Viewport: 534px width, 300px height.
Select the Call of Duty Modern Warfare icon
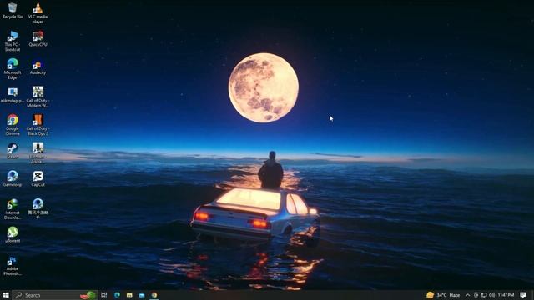[38, 97]
